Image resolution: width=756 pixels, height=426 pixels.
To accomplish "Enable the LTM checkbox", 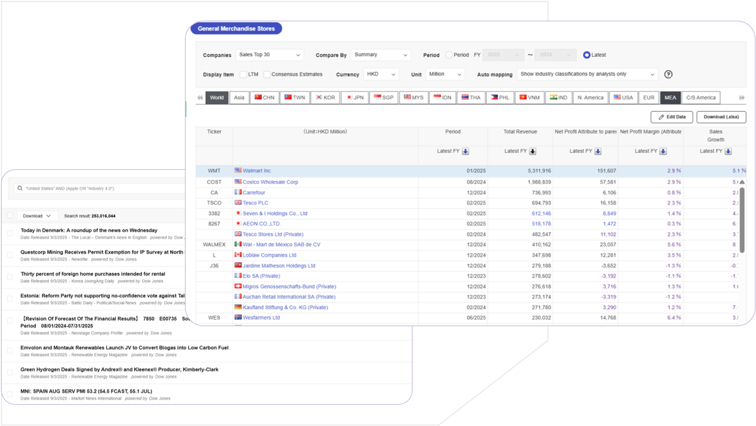I will click(x=244, y=75).
